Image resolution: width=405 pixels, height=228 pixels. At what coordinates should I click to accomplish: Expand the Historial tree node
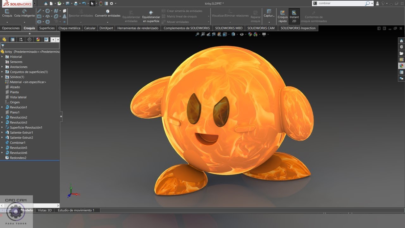tap(2, 57)
